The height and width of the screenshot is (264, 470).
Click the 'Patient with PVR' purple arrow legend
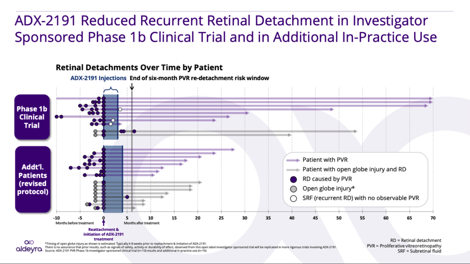coord(293,160)
